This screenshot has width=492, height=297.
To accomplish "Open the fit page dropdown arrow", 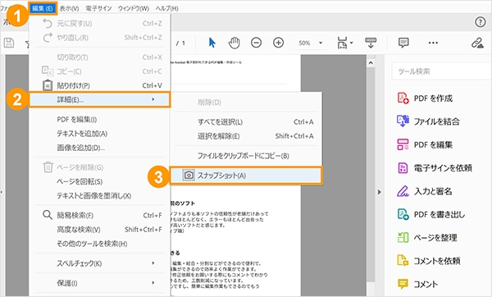I will tap(352, 43).
